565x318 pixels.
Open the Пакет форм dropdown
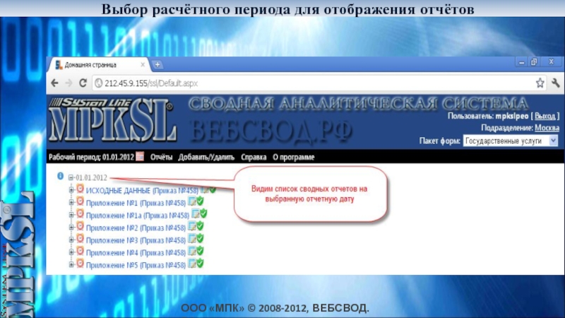point(510,141)
